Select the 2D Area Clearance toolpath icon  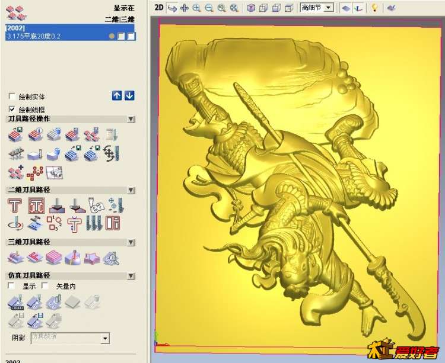pyautogui.click(x=36, y=205)
